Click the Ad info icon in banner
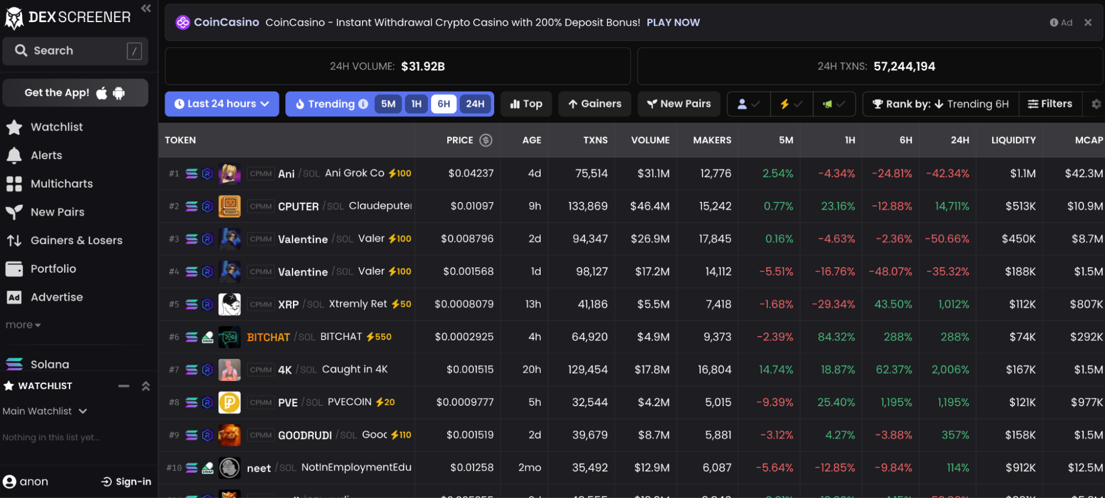The image size is (1105, 498). click(1054, 23)
